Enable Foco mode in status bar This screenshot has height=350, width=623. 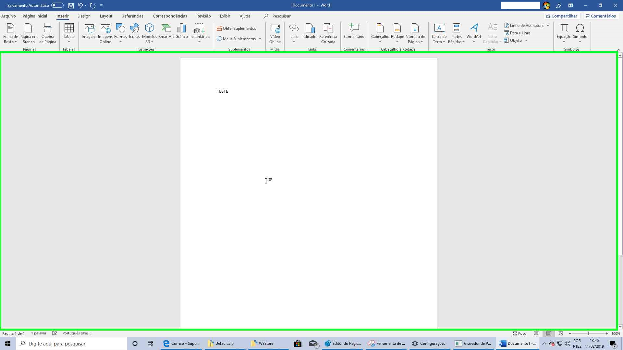tap(519, 333)
